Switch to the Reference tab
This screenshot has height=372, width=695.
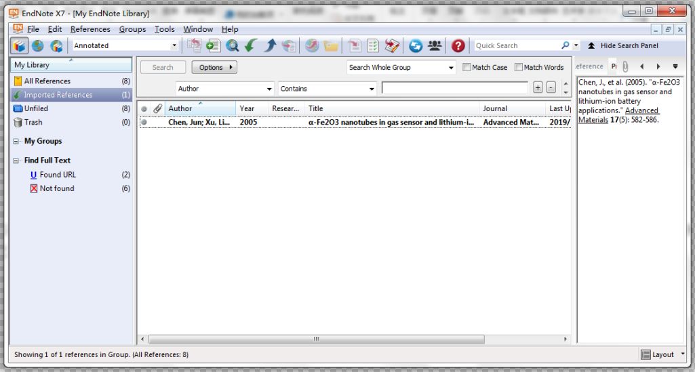pos(589,66)
